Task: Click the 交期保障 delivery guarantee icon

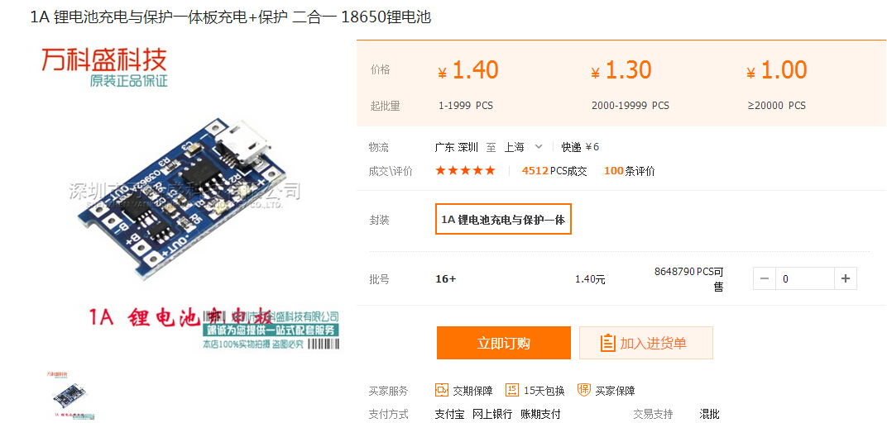Action: coord(442,390)
